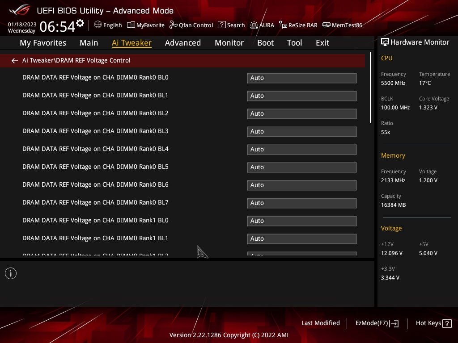Edit Rank0 BL7 voltage Auto field
458x343 pixels.
tap(302, 203)
